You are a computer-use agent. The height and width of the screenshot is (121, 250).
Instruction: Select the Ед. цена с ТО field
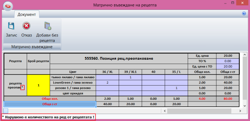click(x=228, y=66)
